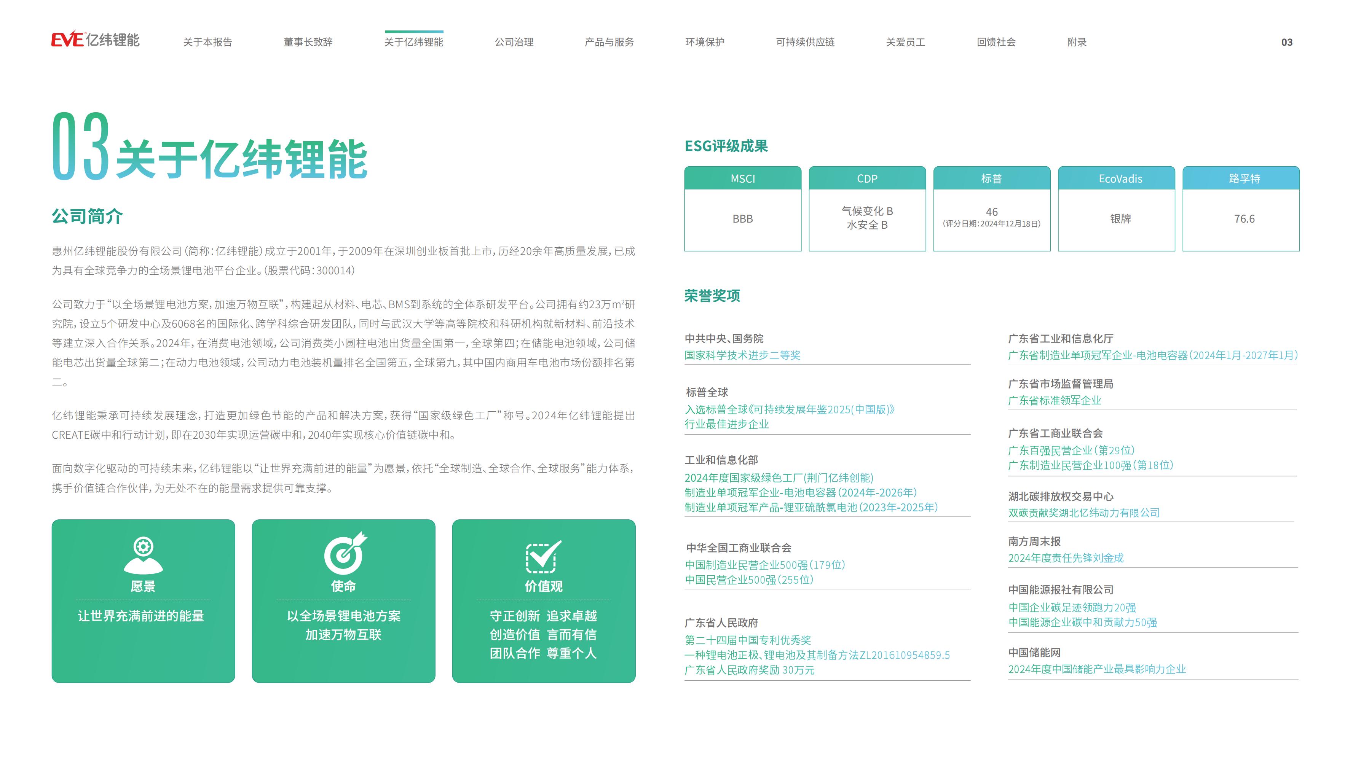
Task: Click 让世界充满前进的能量 vision text
Action: 141,616
